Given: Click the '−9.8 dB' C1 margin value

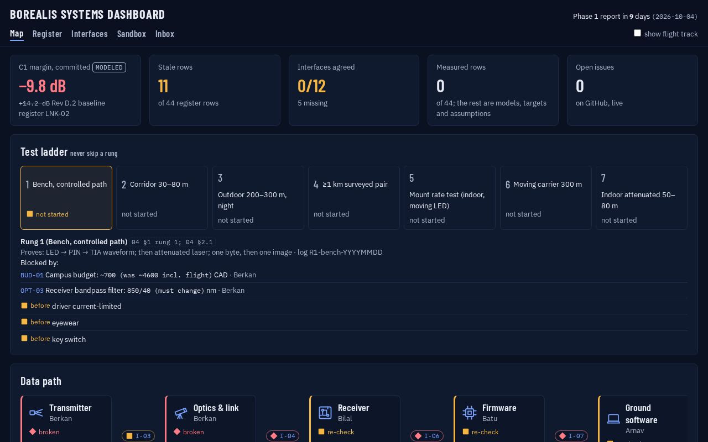Looking at the screenshot, I should click(x=42, y=86).
